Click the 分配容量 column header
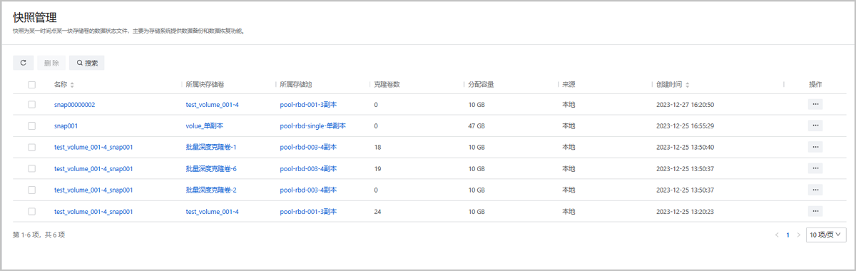856x271 pixels. pyautogui.click(x=481, y=85)
